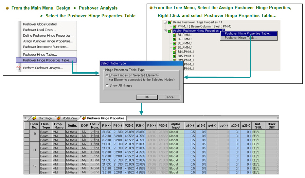Click the Prop. Name column header
The image size is (305, 178).
[x=59, y=126]
